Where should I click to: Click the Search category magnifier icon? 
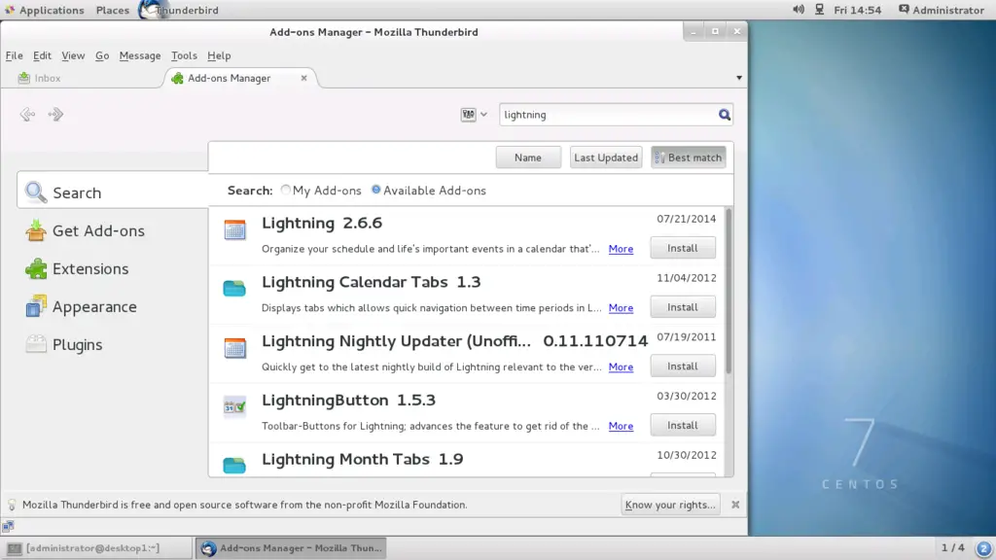[x=36, y=192]
